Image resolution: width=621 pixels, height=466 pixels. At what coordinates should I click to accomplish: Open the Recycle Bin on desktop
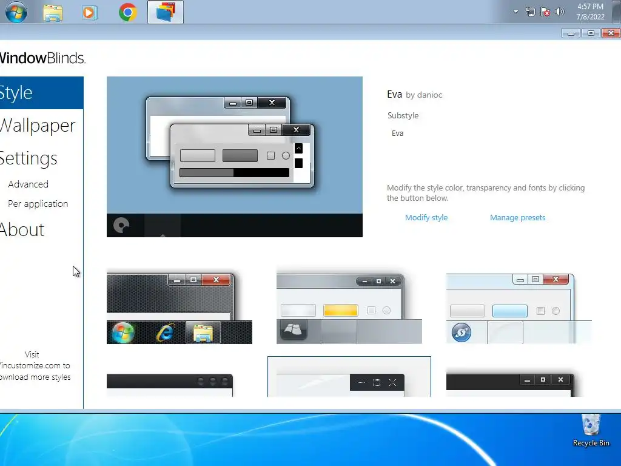point(591,430)
